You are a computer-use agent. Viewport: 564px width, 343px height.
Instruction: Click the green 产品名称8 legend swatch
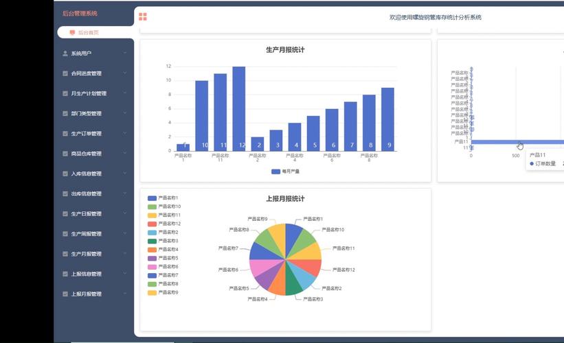coord(152,284)
